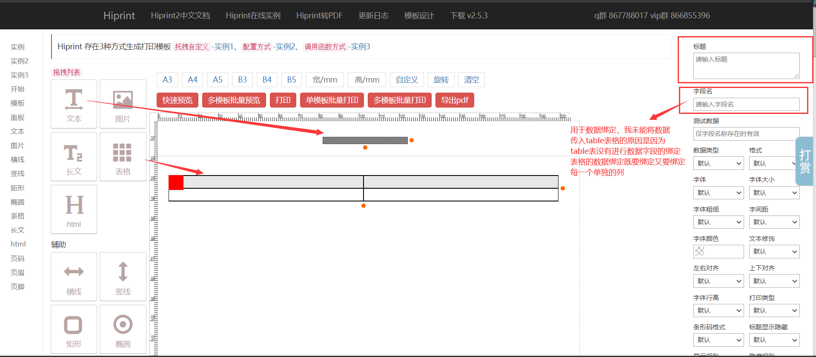Choose the 椭圆 ellipse tile
Screen dimensions: 816x357
pos(123,329)
